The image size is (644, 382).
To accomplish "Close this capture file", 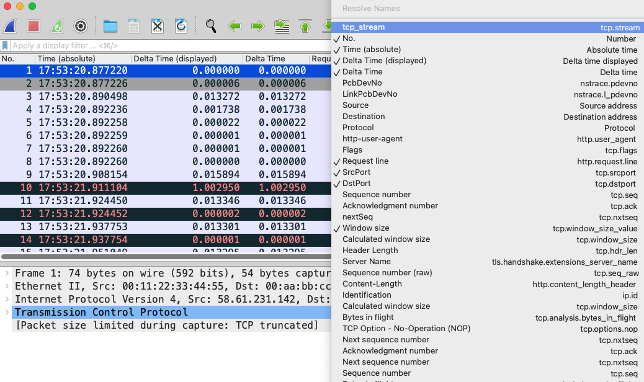I will [158, 26].
